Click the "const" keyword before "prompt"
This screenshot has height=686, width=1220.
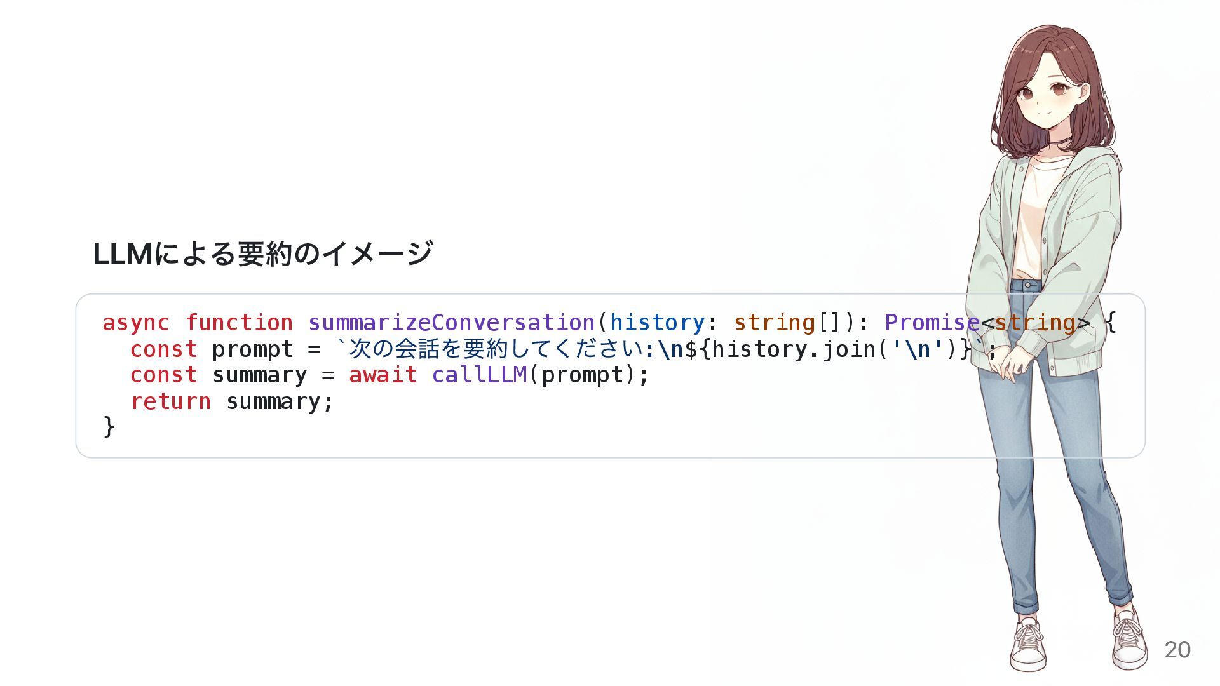tap(163, 349)
